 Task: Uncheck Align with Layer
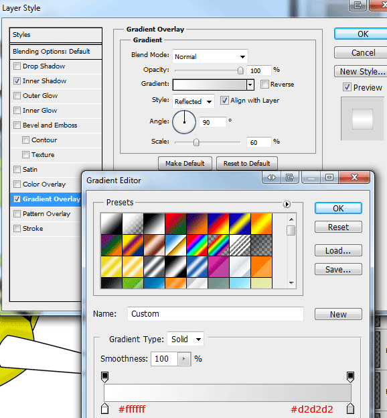point(224,101)
